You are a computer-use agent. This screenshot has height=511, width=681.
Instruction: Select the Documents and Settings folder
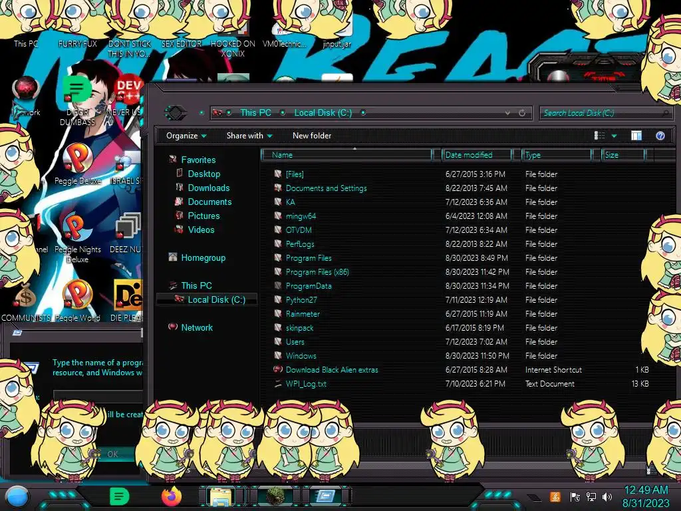coord(326,188)
